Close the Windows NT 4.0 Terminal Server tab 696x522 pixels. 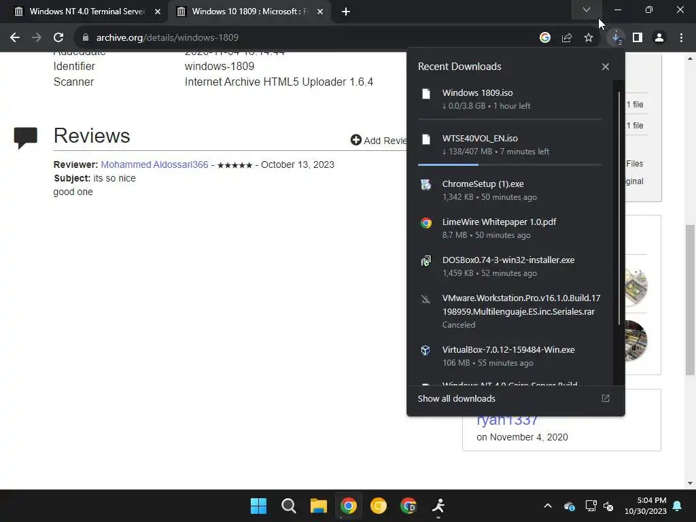(x=158, y=12)
